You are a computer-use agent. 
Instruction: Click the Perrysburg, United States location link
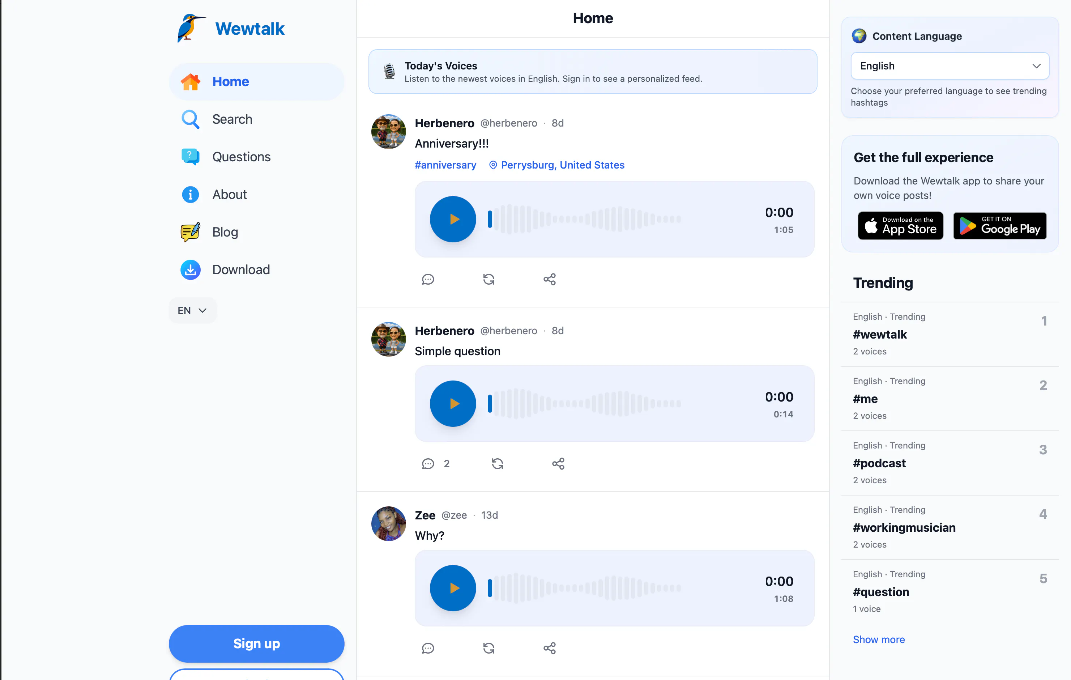click(x=557, y=165)
